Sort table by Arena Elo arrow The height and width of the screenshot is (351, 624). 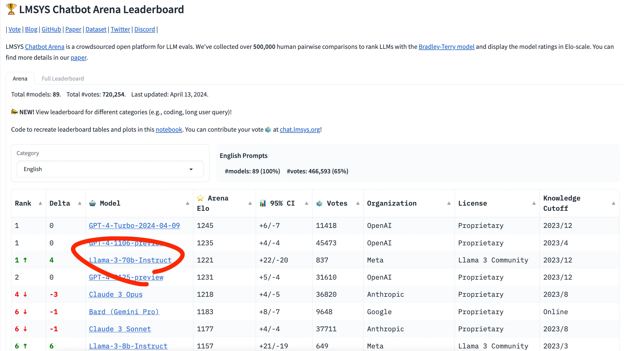(x=250, y=203)
